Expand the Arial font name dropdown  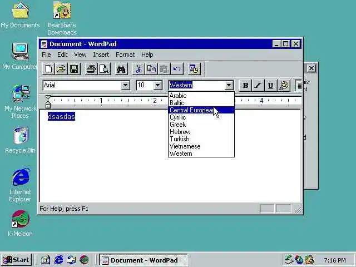[x=125, y=86]
